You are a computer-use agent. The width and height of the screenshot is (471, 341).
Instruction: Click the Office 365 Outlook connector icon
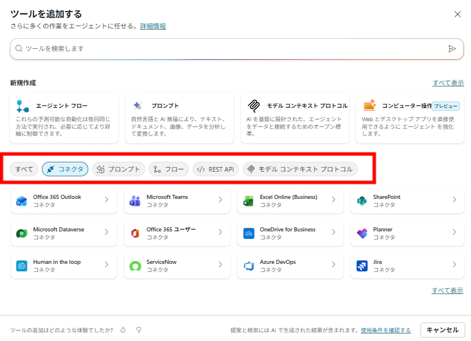pos(21,201)
